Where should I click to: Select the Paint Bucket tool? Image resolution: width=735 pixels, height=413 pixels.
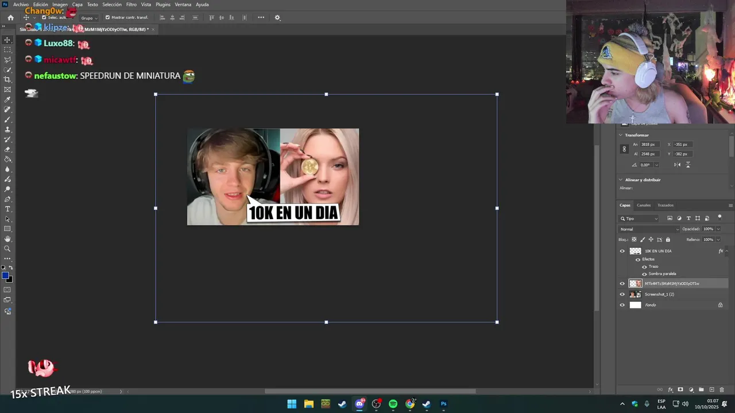[x=7, y=159]
